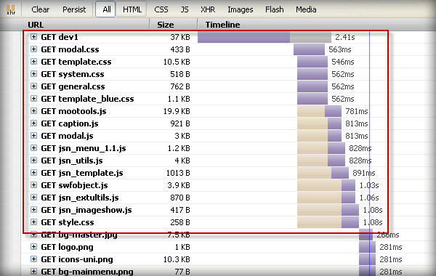
Task: Filter requests by CSS
Action: click(161, 9)
